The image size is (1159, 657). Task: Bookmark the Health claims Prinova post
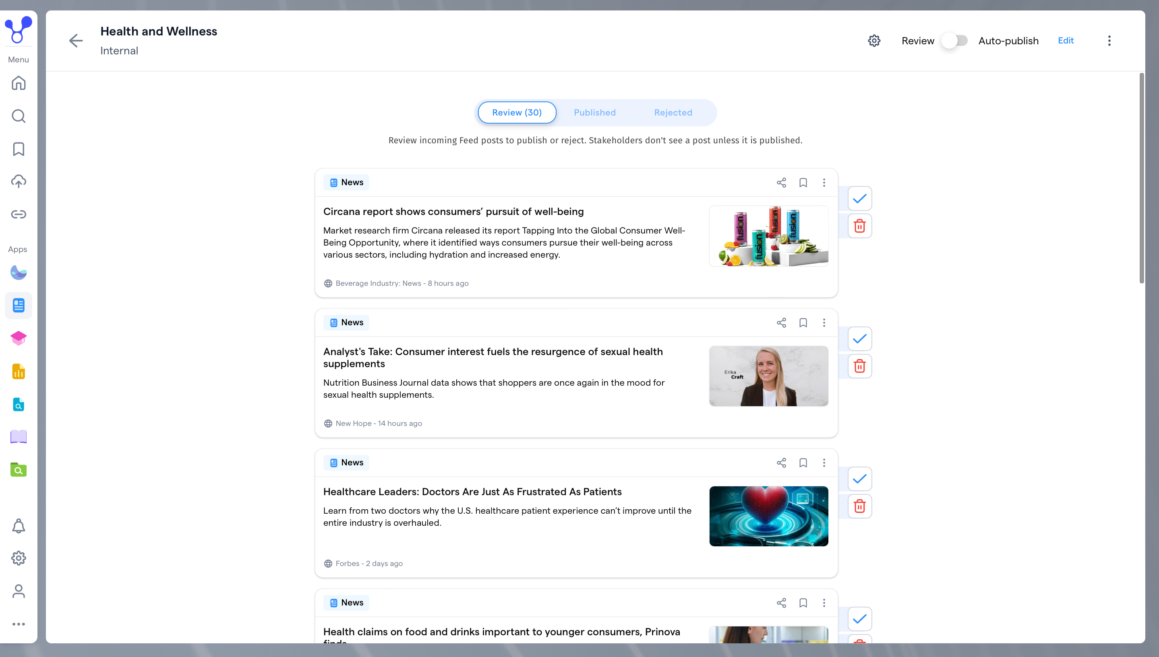[x=803, y=603]
